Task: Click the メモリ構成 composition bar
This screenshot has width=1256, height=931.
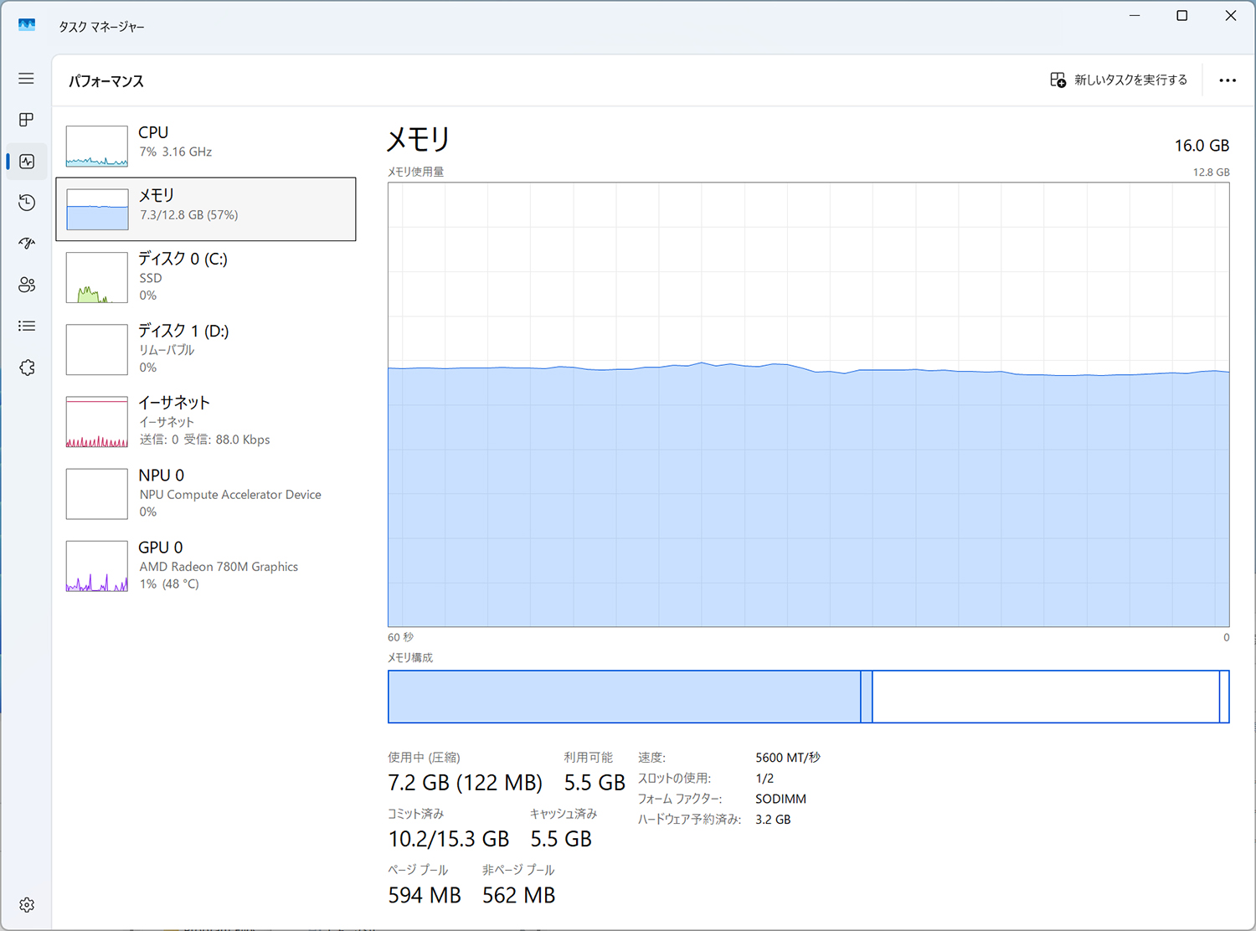Action: [808, 697]
